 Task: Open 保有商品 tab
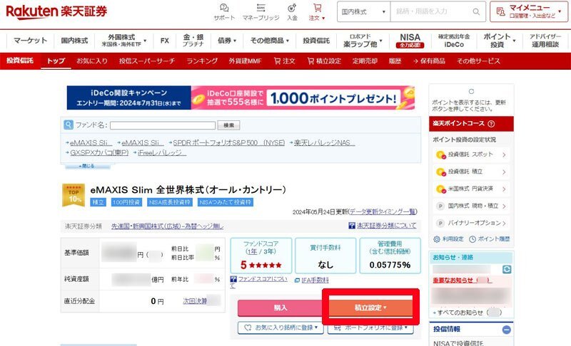(429, 61)
